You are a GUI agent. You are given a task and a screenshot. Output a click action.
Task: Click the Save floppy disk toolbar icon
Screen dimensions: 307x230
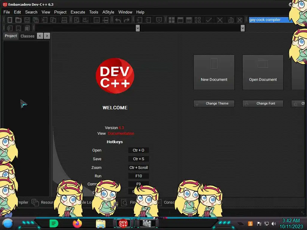[27, 20]
